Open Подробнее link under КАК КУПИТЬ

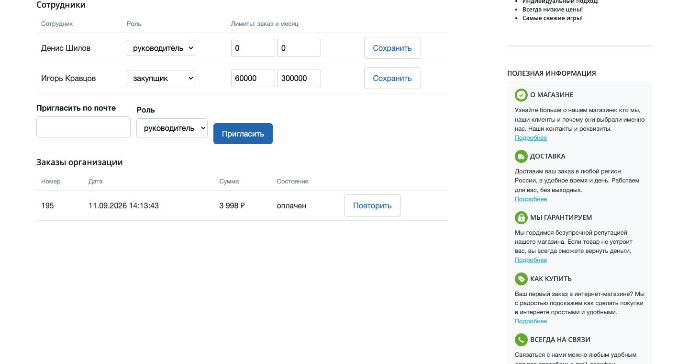pos(531,321)
